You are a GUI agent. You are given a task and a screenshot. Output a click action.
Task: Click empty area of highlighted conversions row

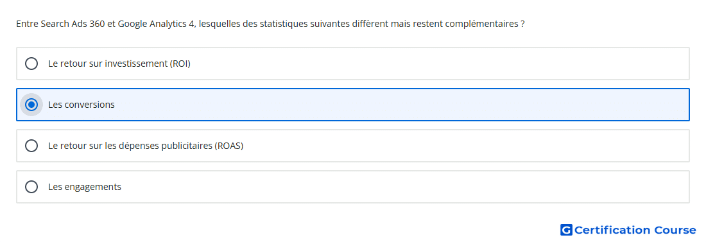pyautogui.click(x=405, y=105)
